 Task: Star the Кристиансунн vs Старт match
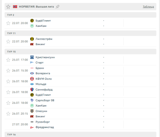pos(8,60)
